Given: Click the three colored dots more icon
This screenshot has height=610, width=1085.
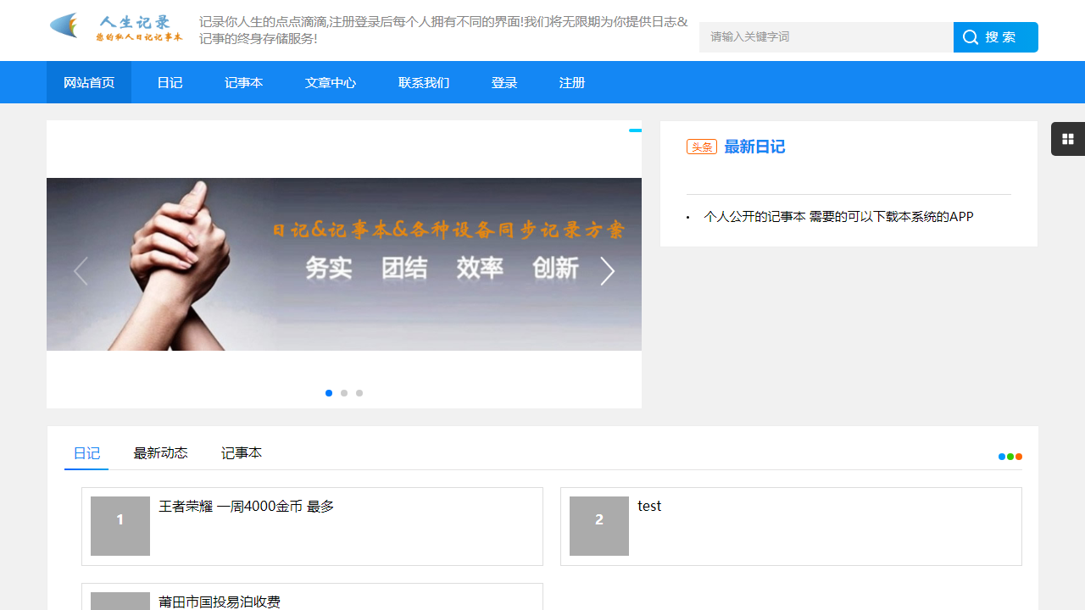Looking at the screenshot, I should [1010, 457].
